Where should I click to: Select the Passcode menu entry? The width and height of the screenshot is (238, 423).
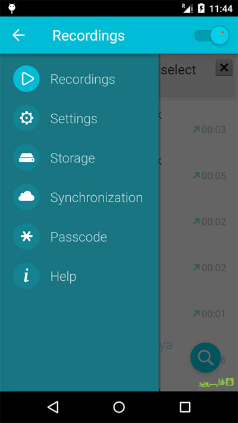point(79,237)
